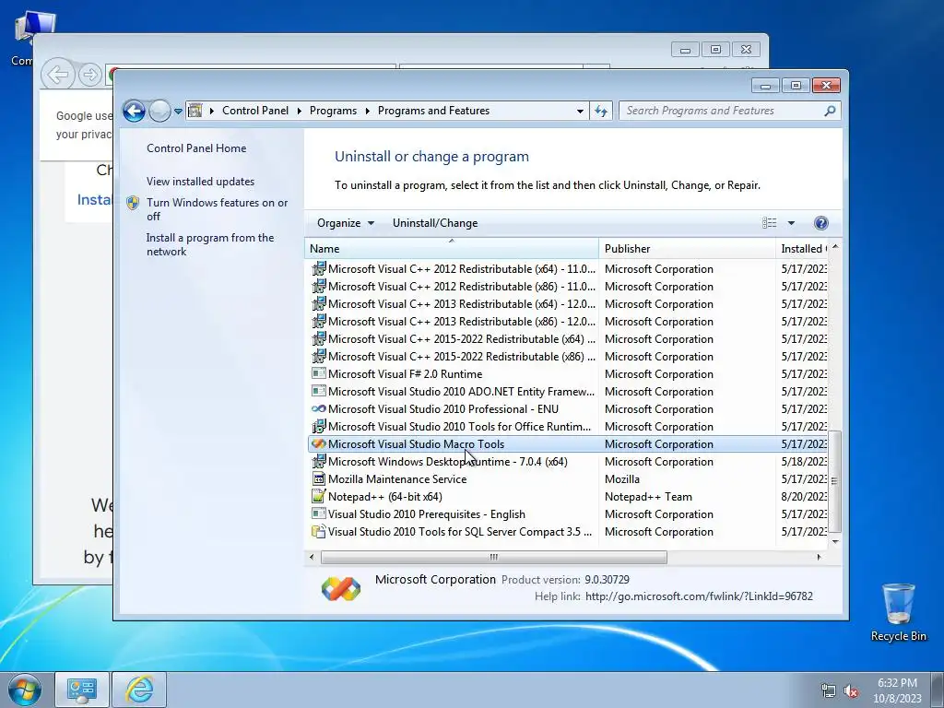Click the shield icon beside Windows features
The height and width of the screenshot is (708, 944).
(133, 203)
